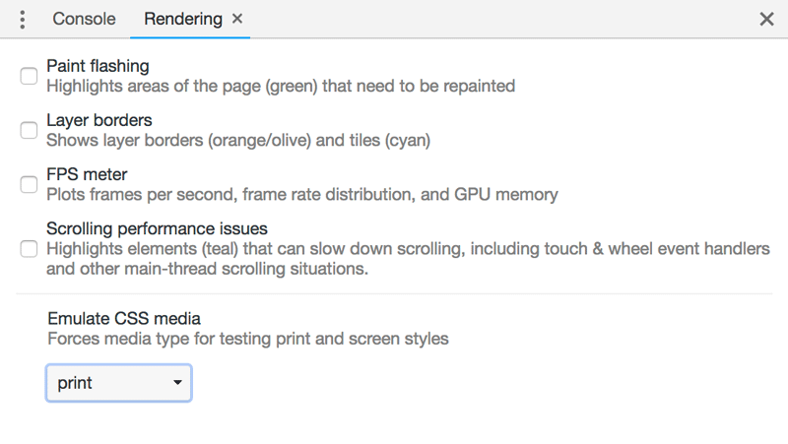Click the "FPS meter" label text
This screenshot has height=444, width=788.
[87, 174]
